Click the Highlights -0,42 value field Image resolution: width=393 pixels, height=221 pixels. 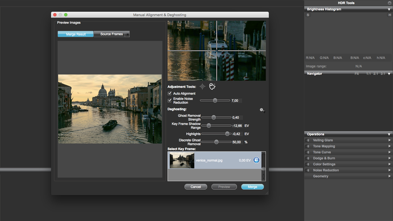(237, 134)
